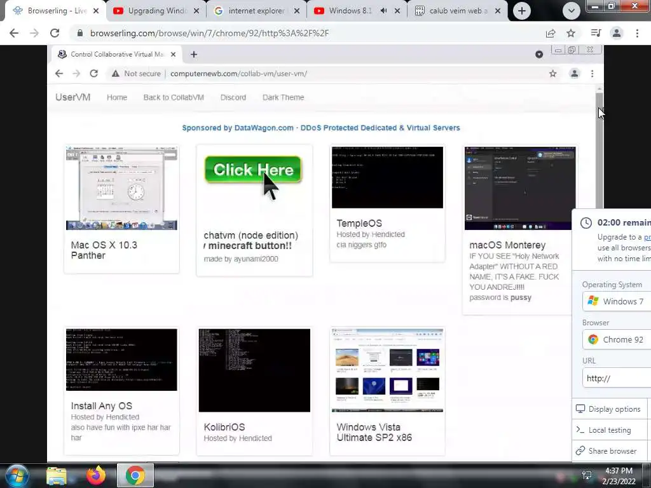The width and height of the screenshot is (651, 488).
Task: Click the upgrade plan link by timer
Action: pos(647,237)
